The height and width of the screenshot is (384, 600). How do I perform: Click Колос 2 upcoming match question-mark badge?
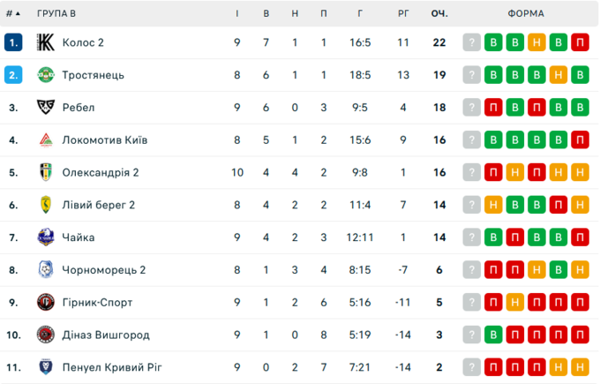tap(473, 42)
